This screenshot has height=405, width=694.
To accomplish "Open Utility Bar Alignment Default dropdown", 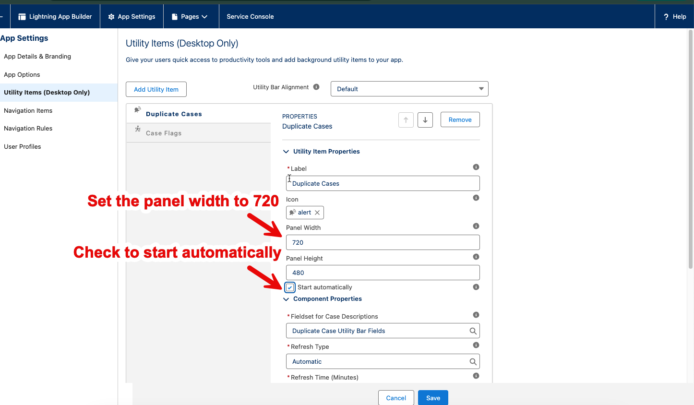I will [x=409, y=89].
